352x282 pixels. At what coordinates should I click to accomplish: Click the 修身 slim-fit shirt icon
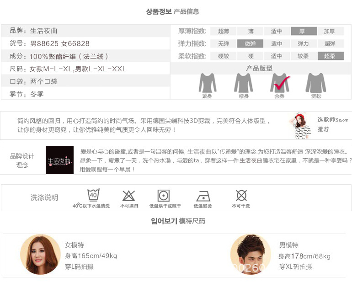pos(244,83)
